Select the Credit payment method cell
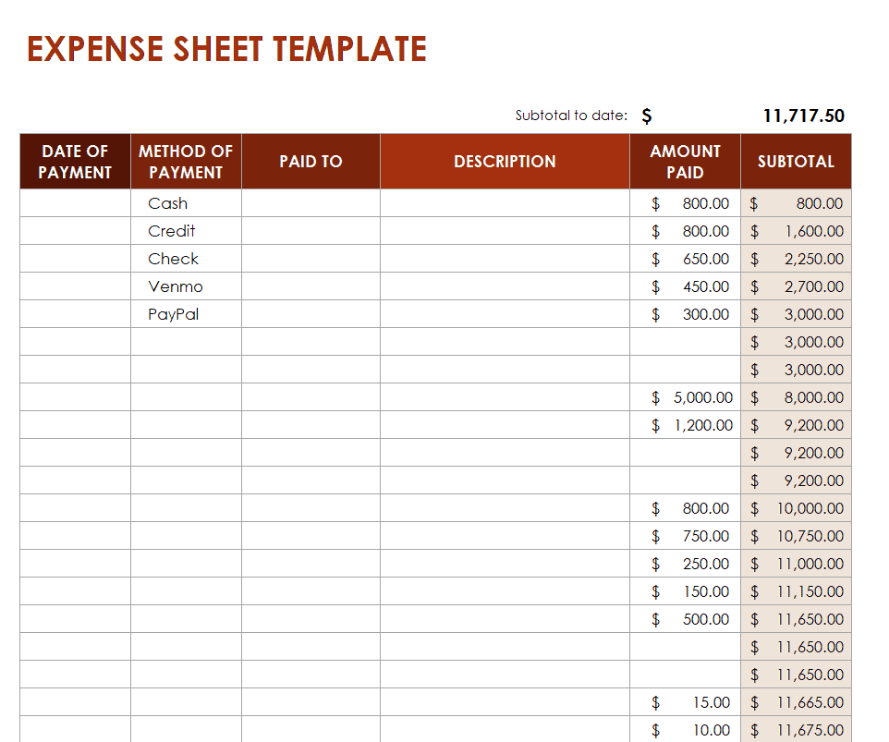This screenshot has height=742, width=889. click(186, 231)
